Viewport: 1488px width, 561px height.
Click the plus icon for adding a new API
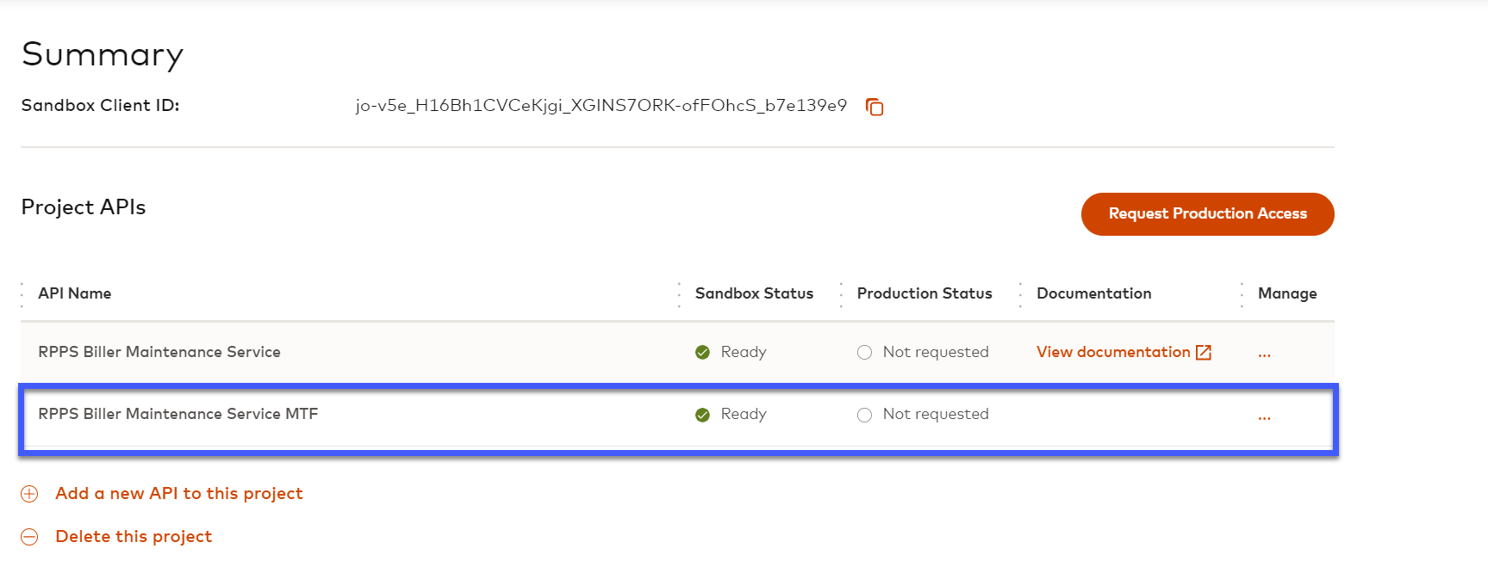pos(29,494)
